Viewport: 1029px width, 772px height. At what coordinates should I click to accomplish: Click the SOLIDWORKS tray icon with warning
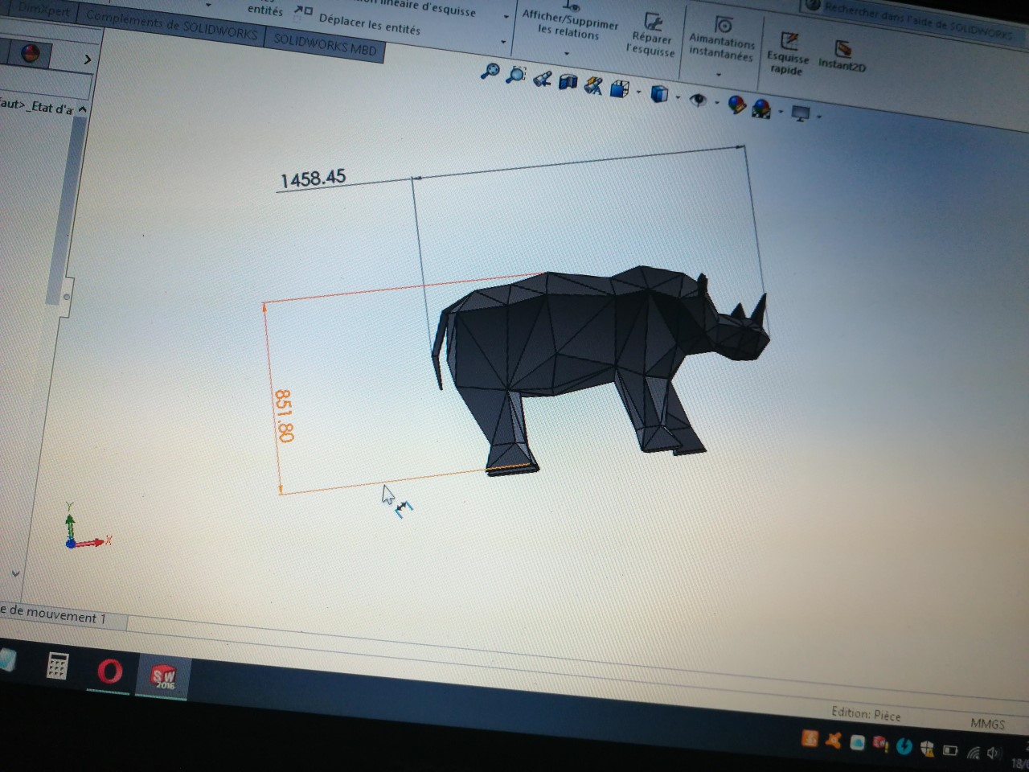click(880, 744)
